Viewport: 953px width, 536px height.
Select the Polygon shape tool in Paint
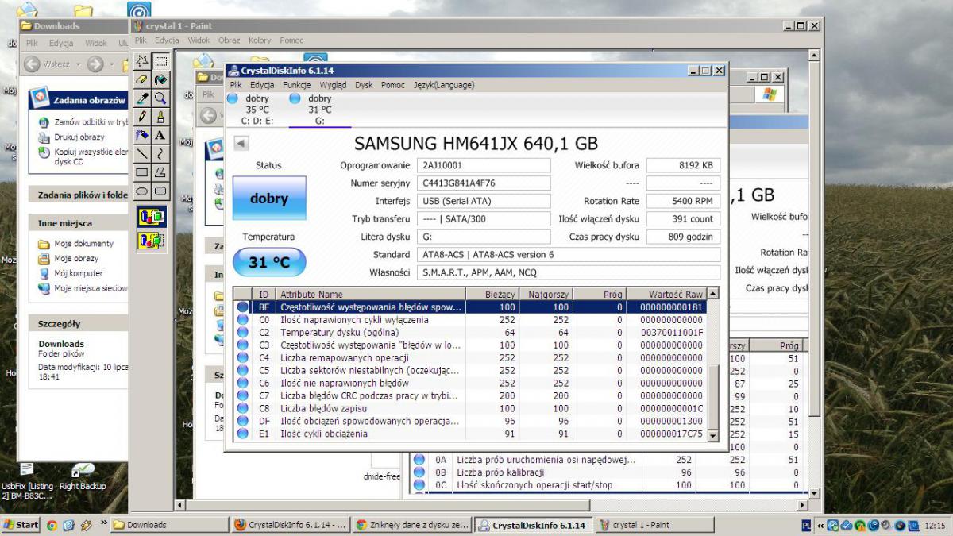click(x=160, y=172)
